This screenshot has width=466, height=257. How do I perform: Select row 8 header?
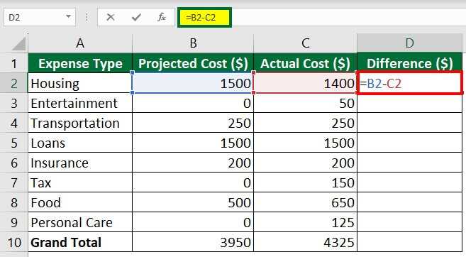click(x=14, y=202)
